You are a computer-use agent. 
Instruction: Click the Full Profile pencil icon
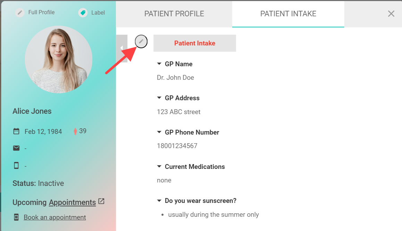20,12
